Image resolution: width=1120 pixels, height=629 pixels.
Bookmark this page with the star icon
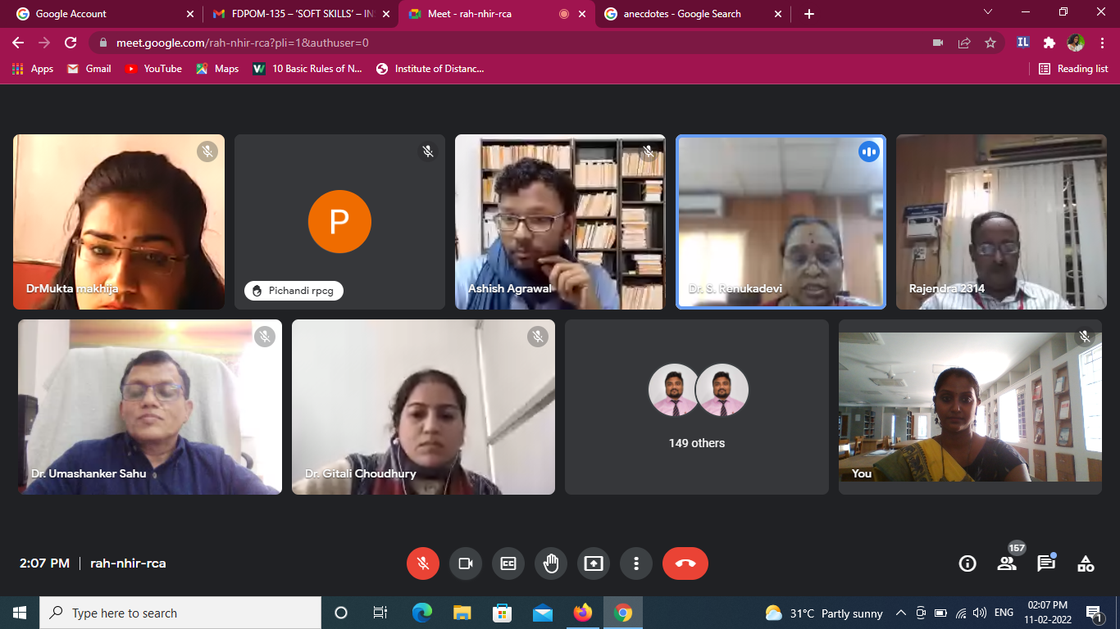point(990,43)
